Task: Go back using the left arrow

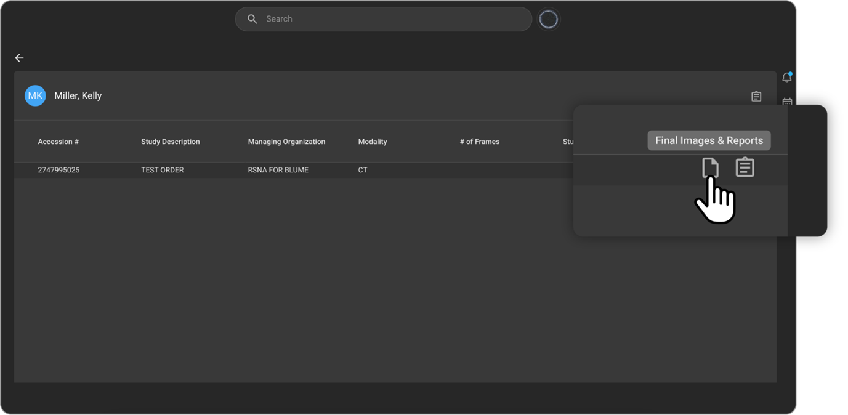Action: (x=19, y=58)
